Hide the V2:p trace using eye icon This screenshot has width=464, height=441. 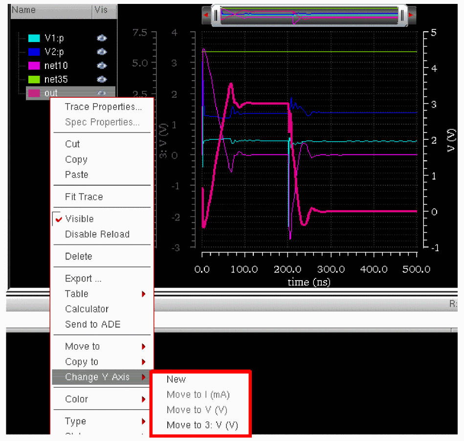coord(102,52)
